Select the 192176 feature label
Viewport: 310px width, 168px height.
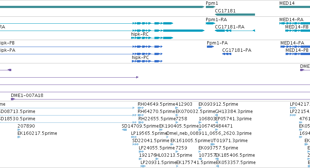(147, 155)
